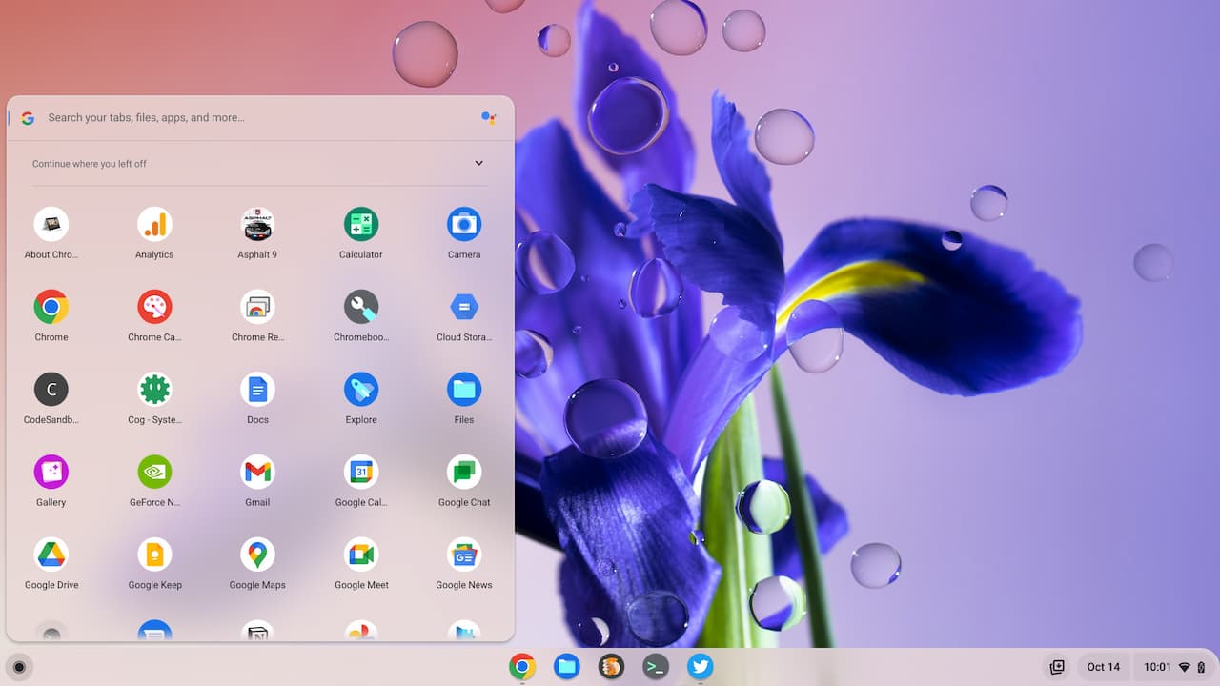This screenshot has height=686, width=1220.
Task: Click the Wi-Fi status icon
Action: 1185,667
